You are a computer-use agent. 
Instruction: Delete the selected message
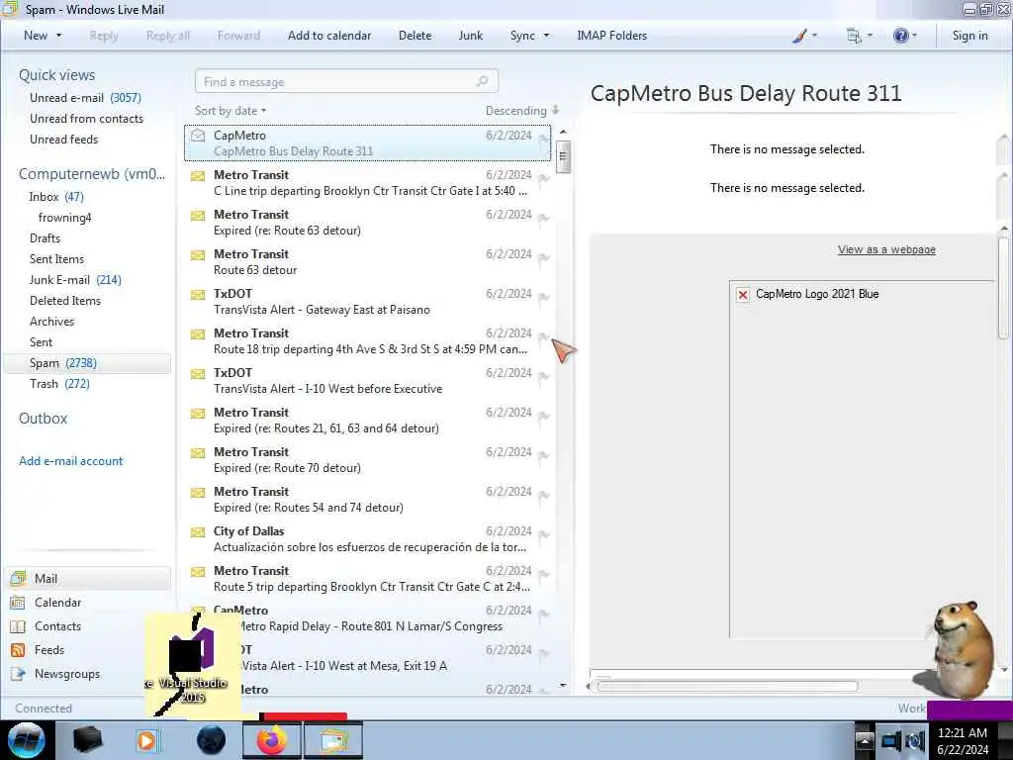click(x=414, y=36)
